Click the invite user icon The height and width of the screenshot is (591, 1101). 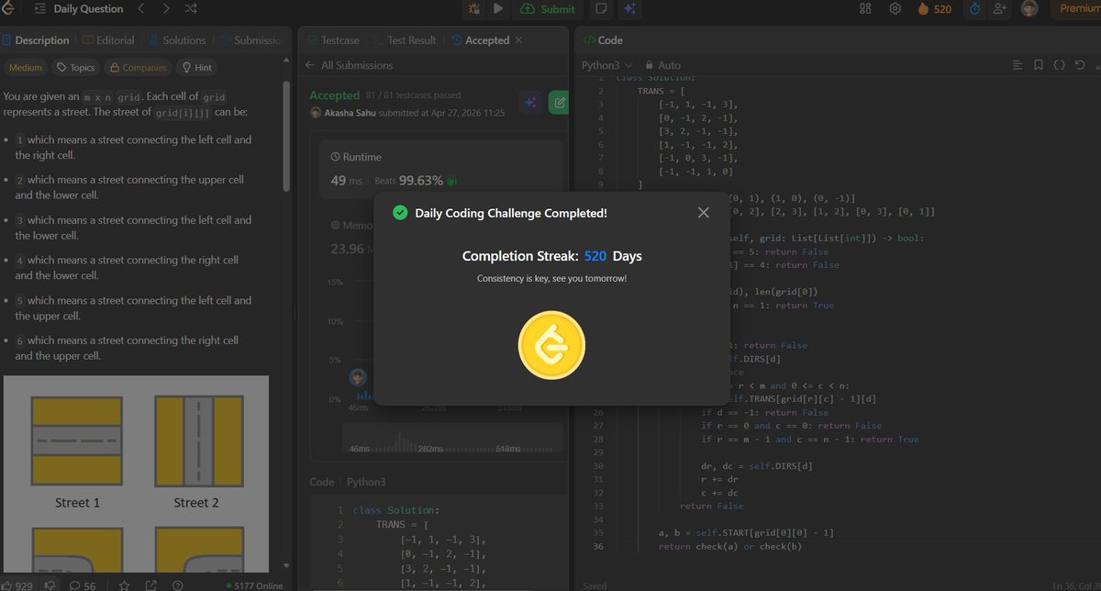click(1000, 9)
